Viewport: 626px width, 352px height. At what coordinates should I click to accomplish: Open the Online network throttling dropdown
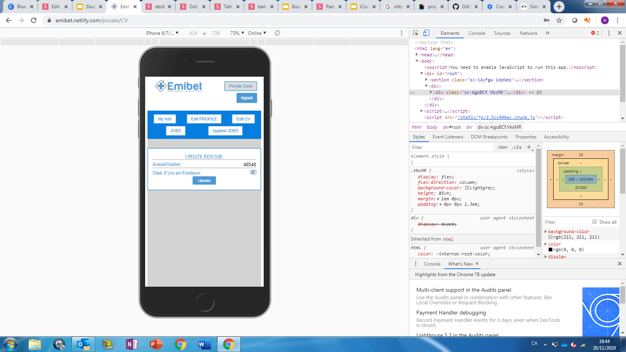[x=257, y=33]
